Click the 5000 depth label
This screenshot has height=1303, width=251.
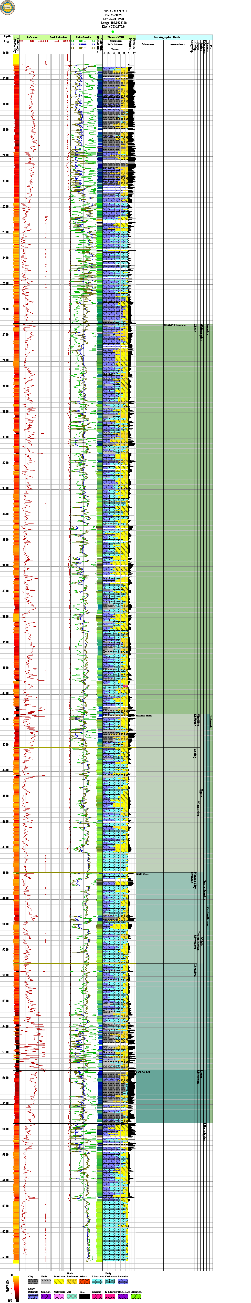click(6, 925)
